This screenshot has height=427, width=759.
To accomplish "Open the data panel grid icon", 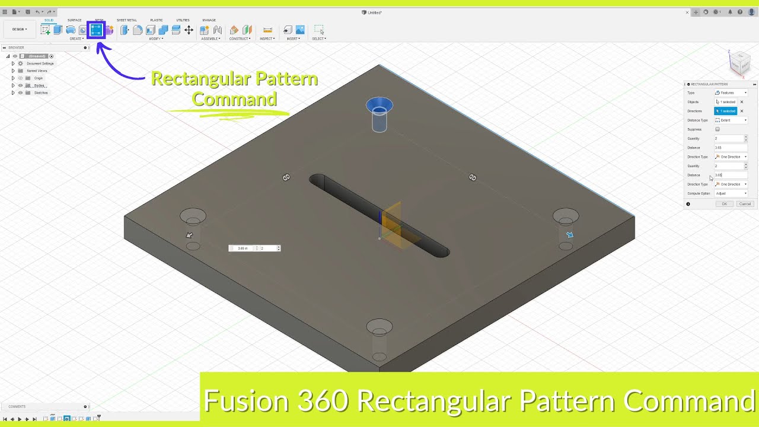I will [5, 12].
